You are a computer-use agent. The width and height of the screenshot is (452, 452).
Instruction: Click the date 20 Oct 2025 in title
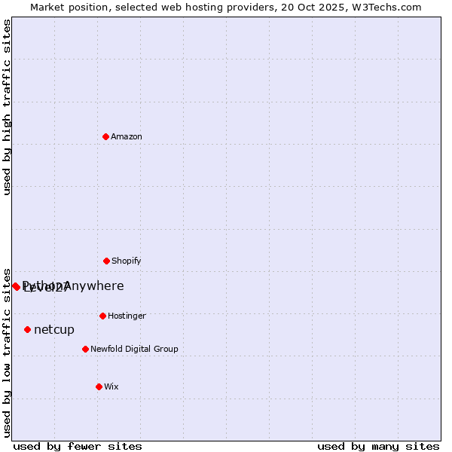click(x=301, y=7)
